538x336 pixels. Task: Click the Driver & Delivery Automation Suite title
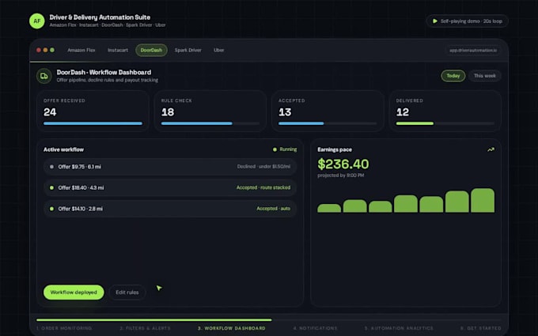[100, 17]
